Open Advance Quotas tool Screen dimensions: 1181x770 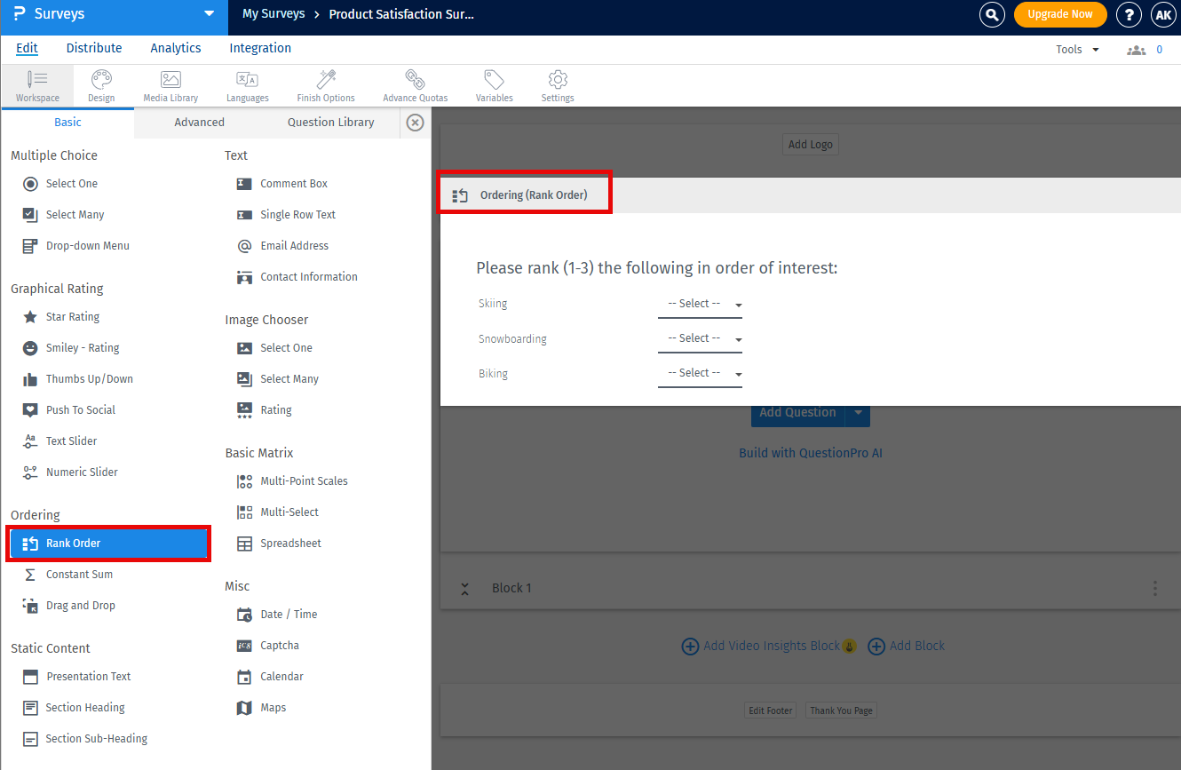tap(415, 86)
